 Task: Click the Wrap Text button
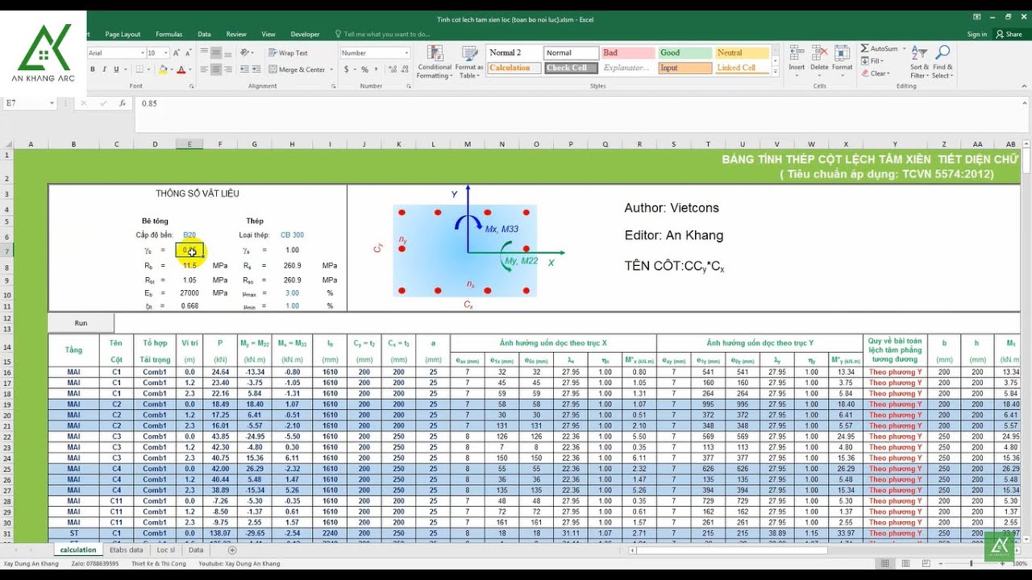tap(289, 52)
